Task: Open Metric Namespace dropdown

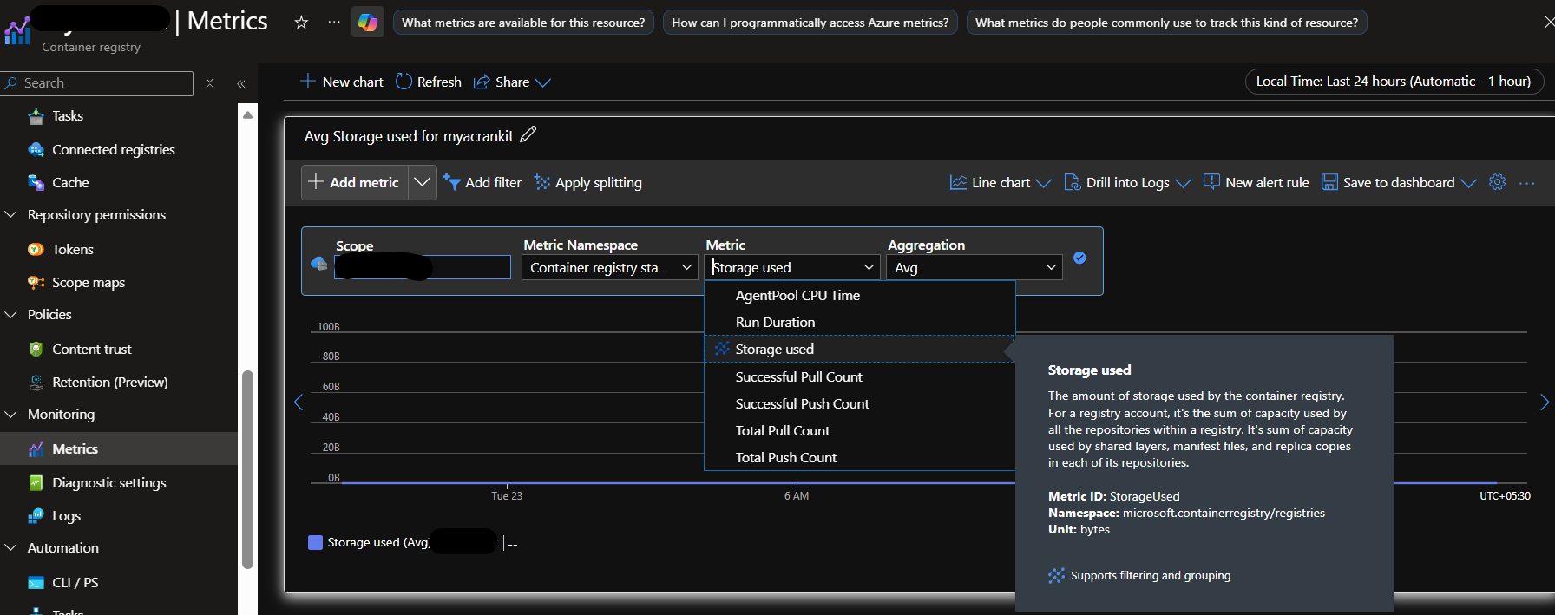Action: (610, 267)
